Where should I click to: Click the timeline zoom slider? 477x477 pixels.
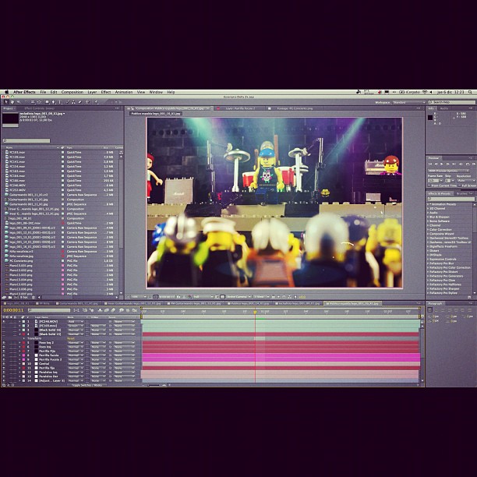[x=154, y=385]
